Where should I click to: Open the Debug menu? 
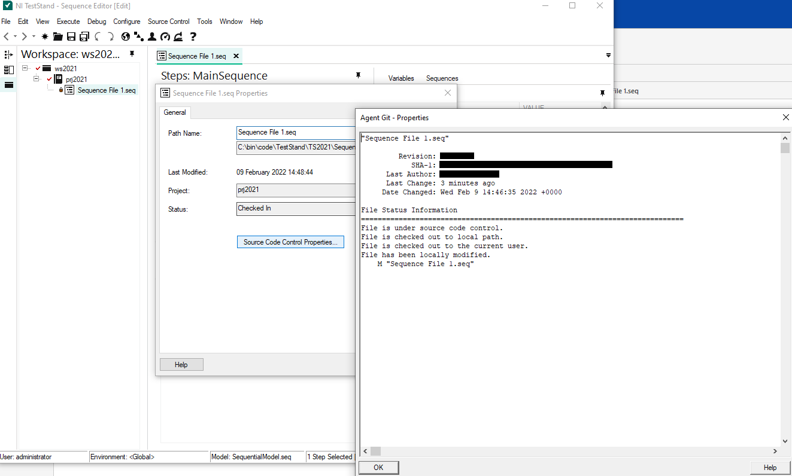point(96,22)
